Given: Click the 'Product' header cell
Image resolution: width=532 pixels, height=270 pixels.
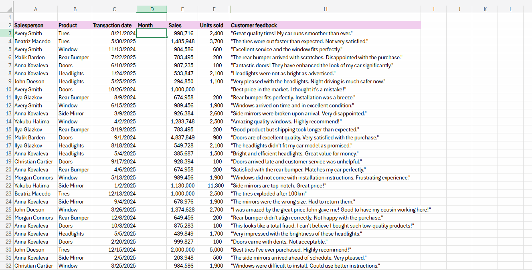Looking at the screenshot, I should click(75, 25).
